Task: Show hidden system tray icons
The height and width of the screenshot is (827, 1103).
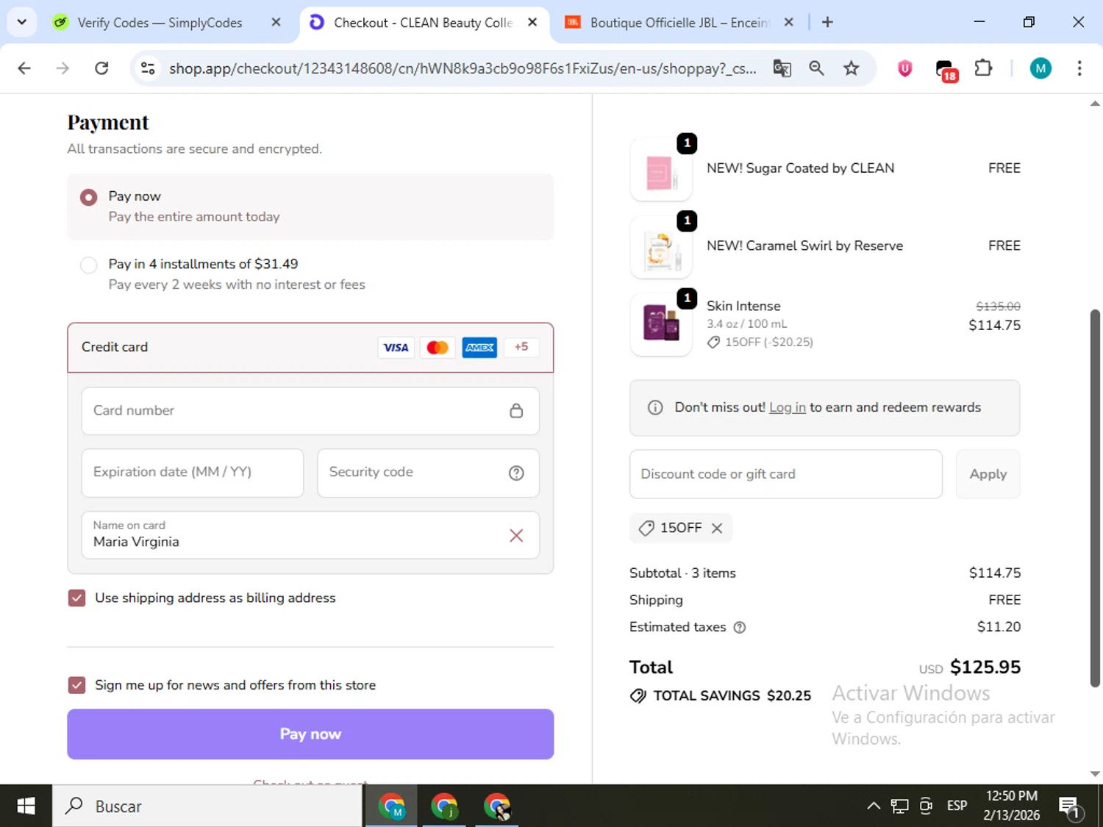Action: click(873, 806)
